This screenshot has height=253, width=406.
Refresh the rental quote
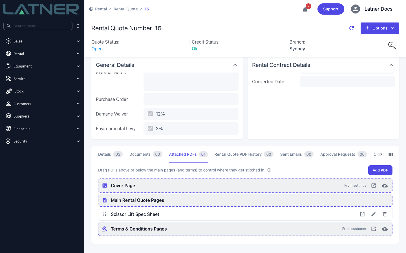click(352, 28)
